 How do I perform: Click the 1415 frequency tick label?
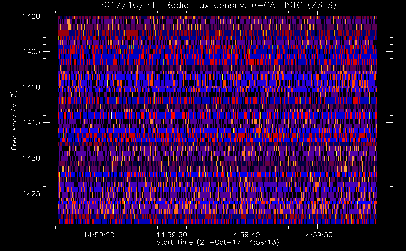click(31, 123)
